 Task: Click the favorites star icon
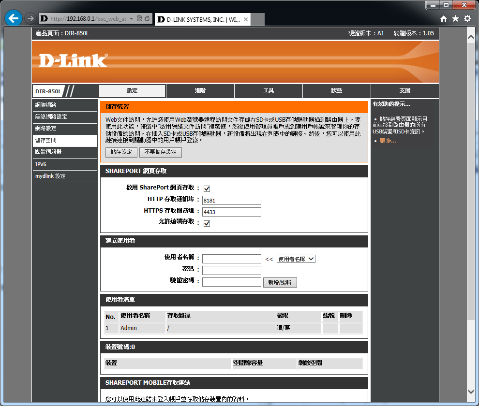point(455,18)
